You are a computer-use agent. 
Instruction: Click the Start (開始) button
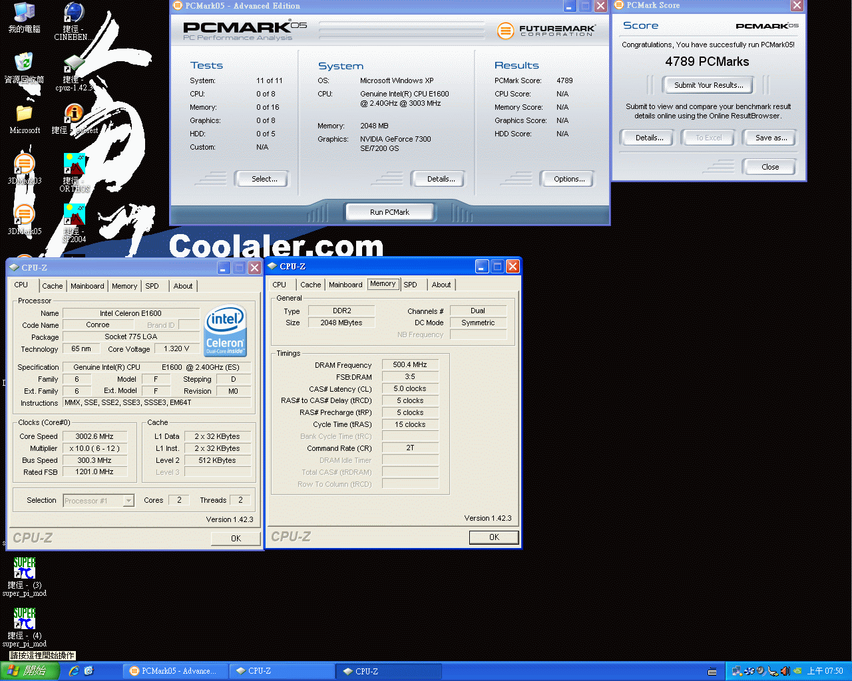[x=30, y=671]
